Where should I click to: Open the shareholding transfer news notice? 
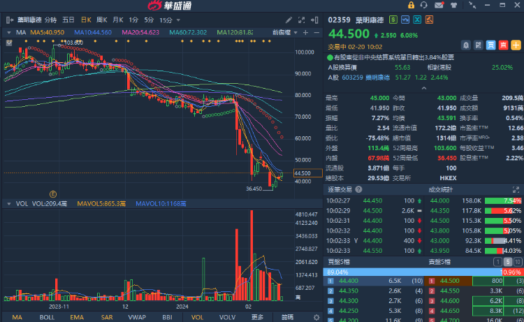coord(393,57)
